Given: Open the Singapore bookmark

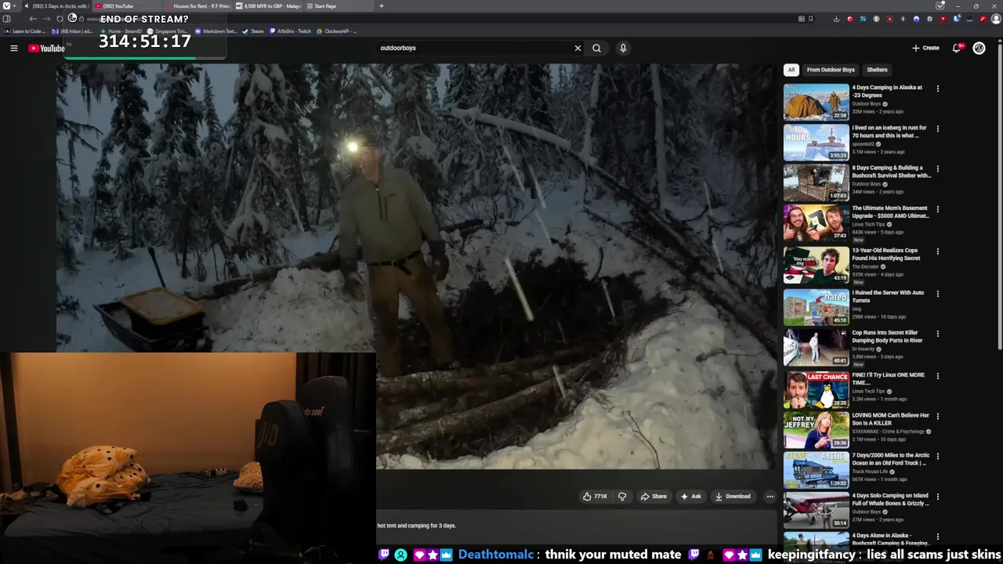Looking at the screenshot, I should 167,31.
